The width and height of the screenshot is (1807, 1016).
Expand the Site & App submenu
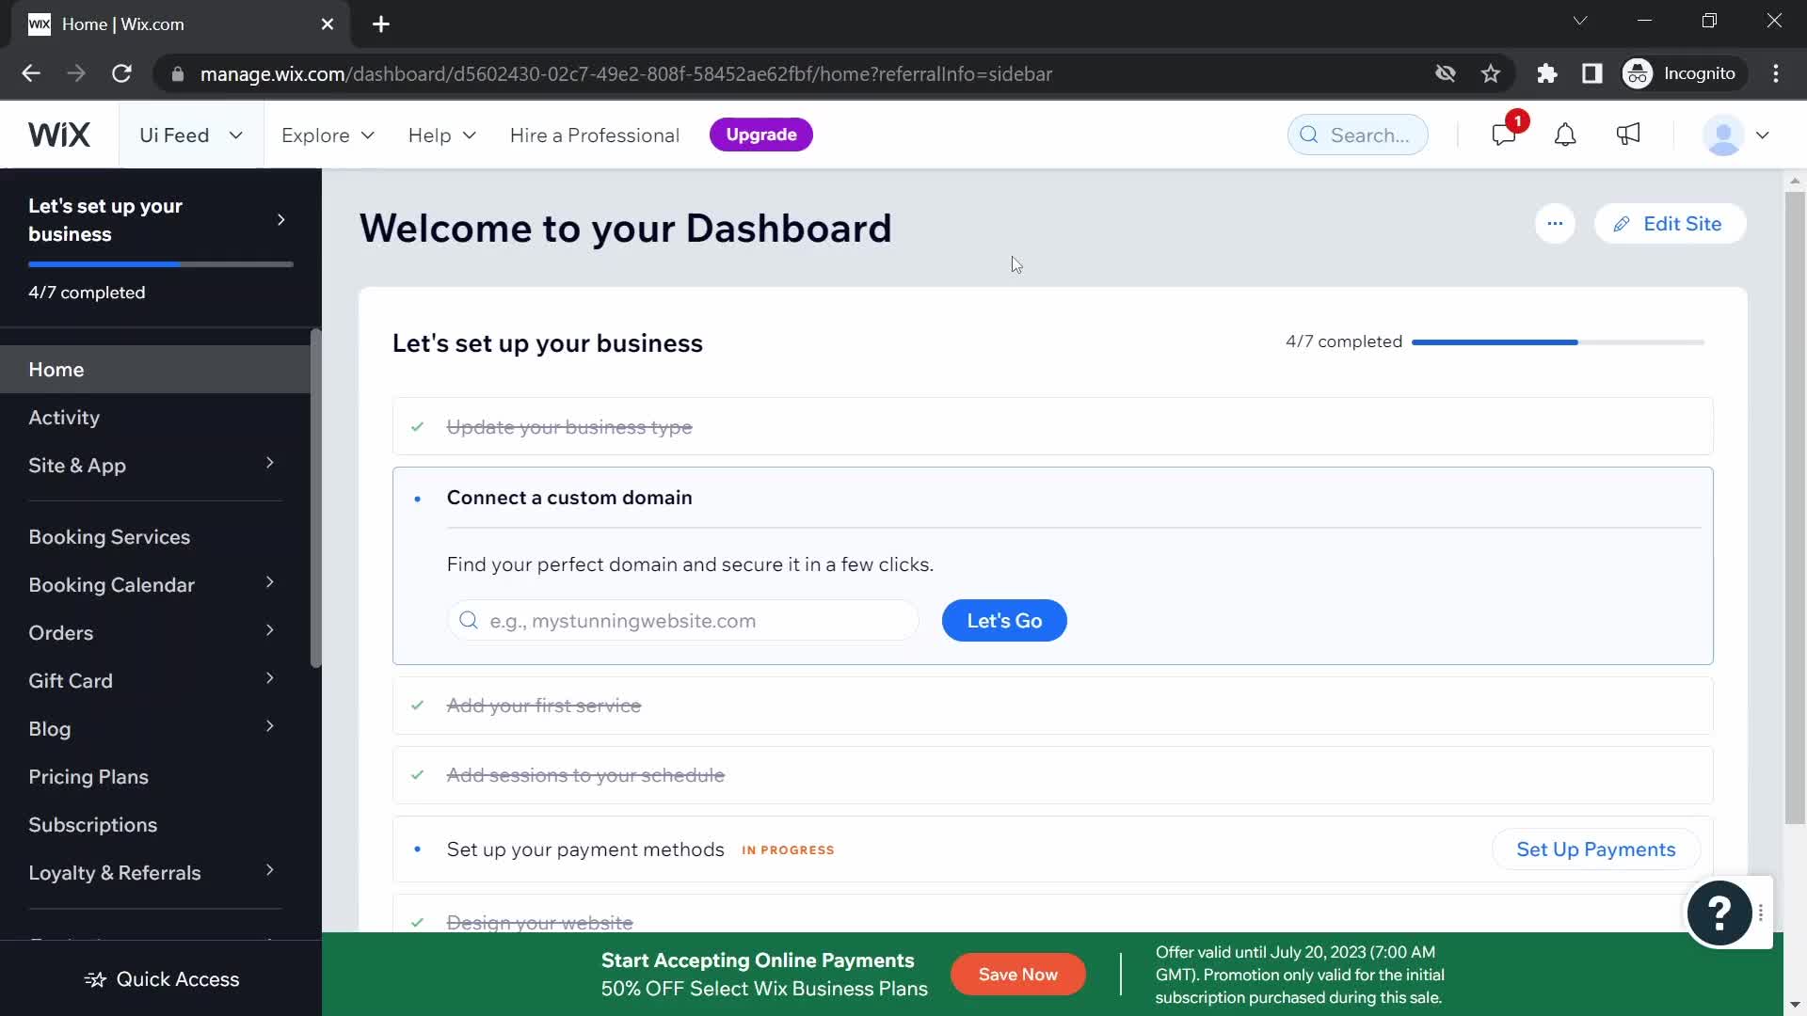(270, 463)
